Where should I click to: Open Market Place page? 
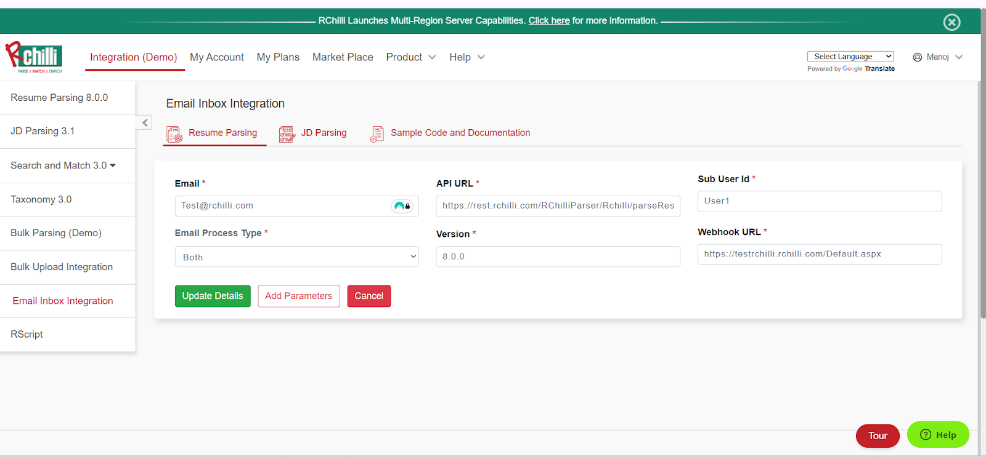(343, 57)
